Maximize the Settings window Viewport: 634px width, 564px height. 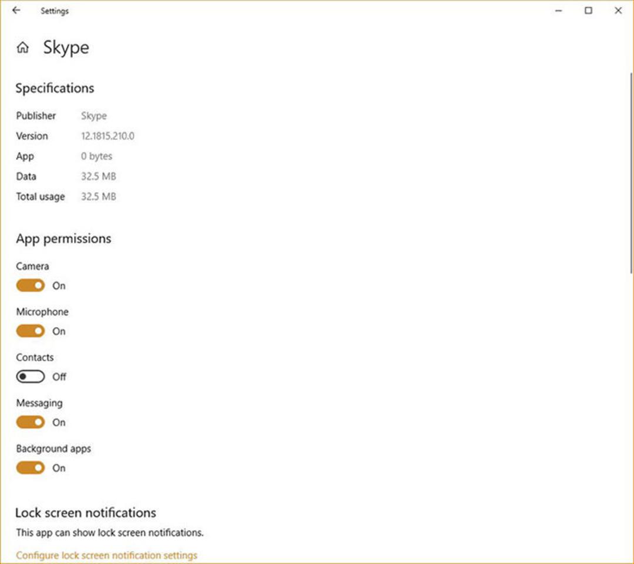589,11
